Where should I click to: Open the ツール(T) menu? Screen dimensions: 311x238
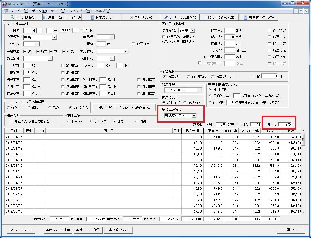coord(58,11)
